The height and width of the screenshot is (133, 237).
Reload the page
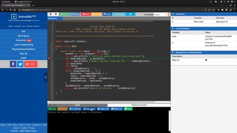tap(10, 10)
